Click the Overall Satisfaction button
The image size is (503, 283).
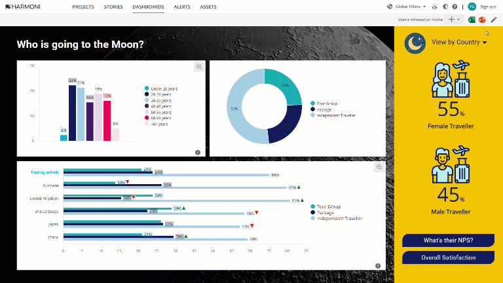tap(448, 257)
